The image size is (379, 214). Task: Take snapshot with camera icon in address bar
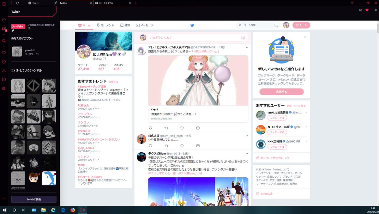click(x=361, y=10)
